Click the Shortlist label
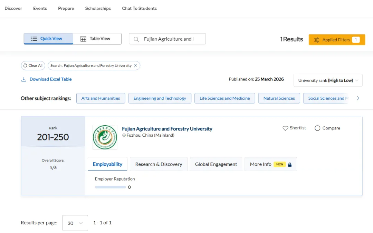This screenshot has height=233, width=373. 298,128
